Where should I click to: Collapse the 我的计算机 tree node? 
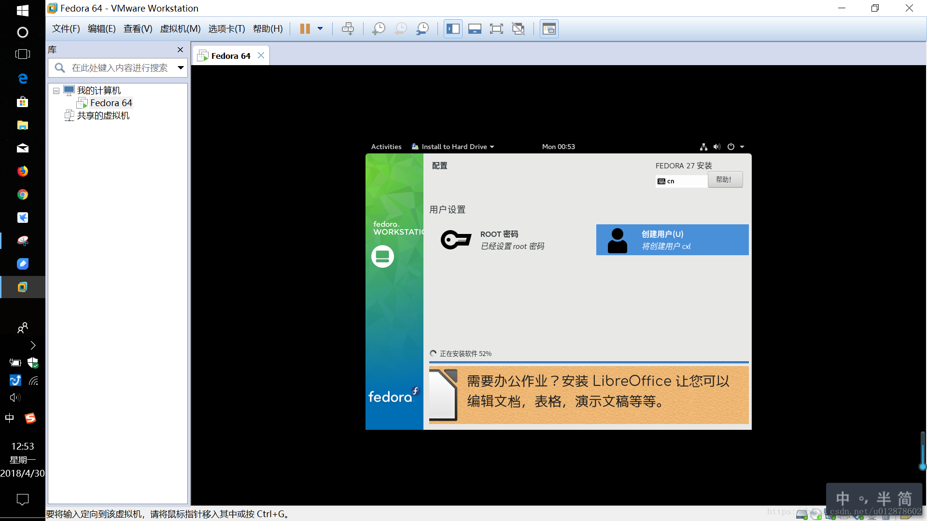click(x=56, y=91)
